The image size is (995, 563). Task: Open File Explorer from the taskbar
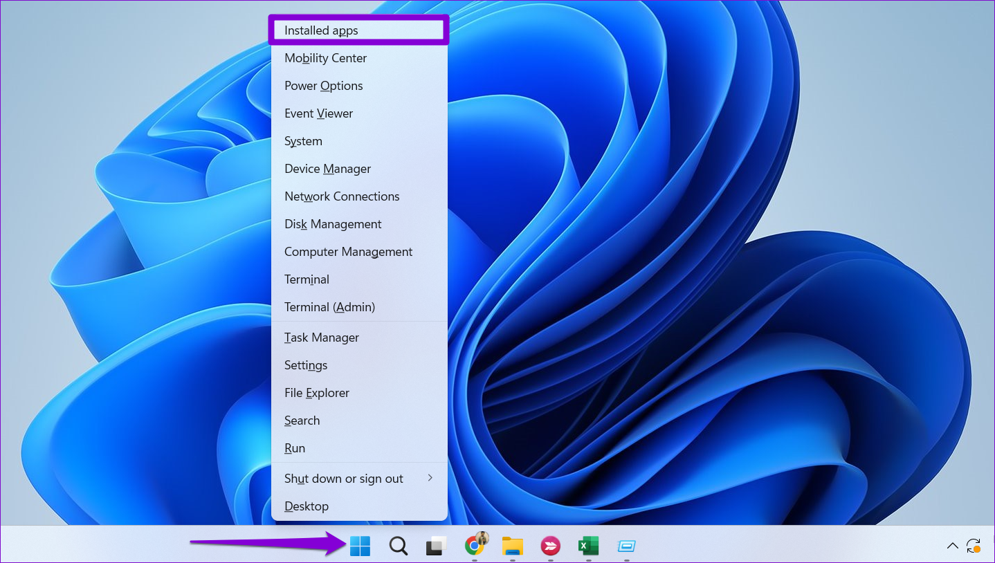(x=512, y=546)
